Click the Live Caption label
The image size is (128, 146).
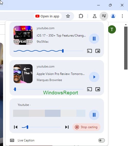[x=26, y=140]
